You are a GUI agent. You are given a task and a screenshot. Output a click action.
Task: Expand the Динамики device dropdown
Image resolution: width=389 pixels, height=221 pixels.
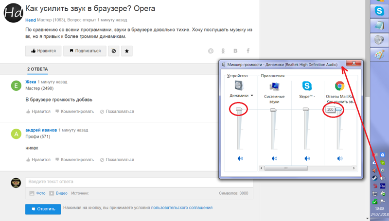click(252, 96)
